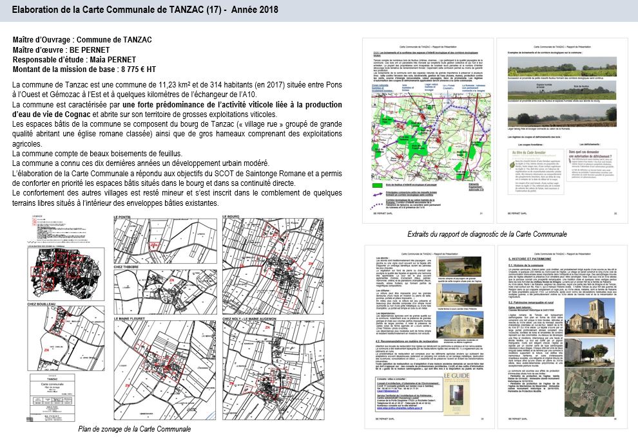Click the Chez Bouilleau zoning map
Viewport: 638px width, 438px height.
(68, 338)
